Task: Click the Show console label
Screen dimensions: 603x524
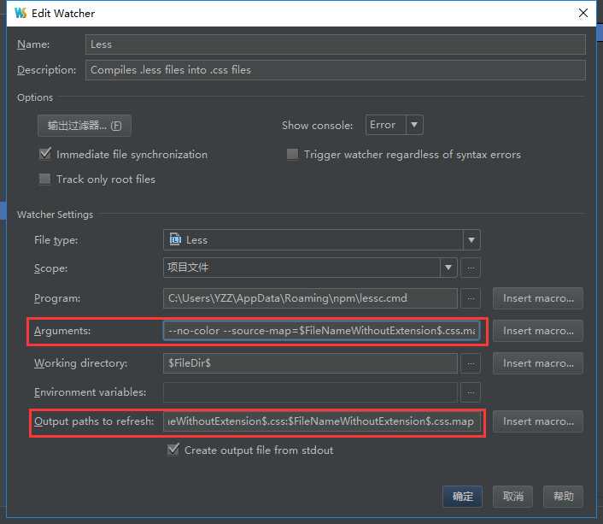Action: point(317,125)
